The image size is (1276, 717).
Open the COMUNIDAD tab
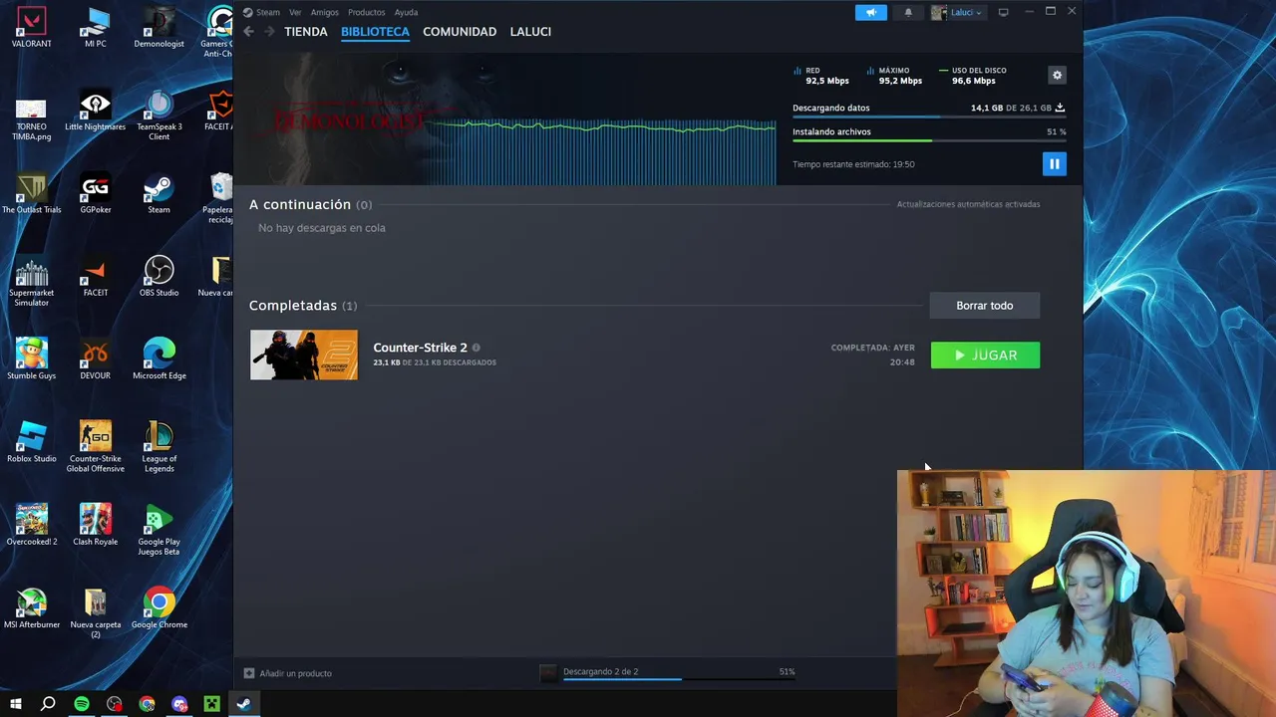click(x=460, y=32)
